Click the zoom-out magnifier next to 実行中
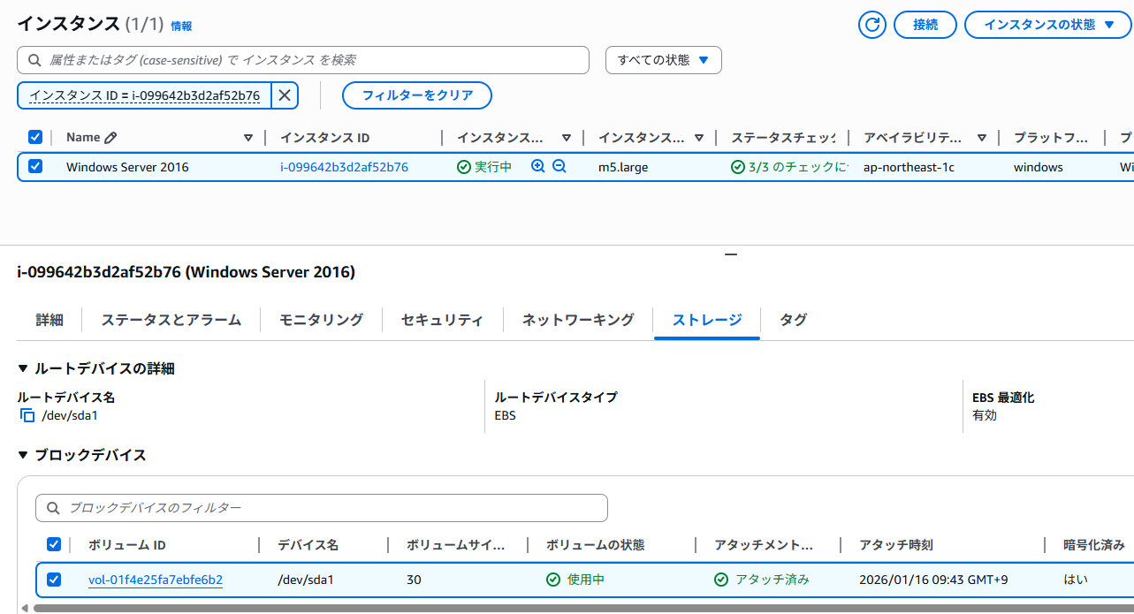This screenshot has width=1134, height=614. pyautogui.click(x=559, y=166)
